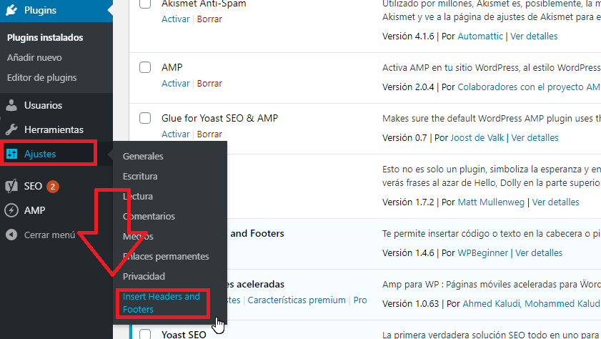View details for Hello Dolly version 1.7.2
Viewport: 601px width, 339px height.
pos(555,202)
